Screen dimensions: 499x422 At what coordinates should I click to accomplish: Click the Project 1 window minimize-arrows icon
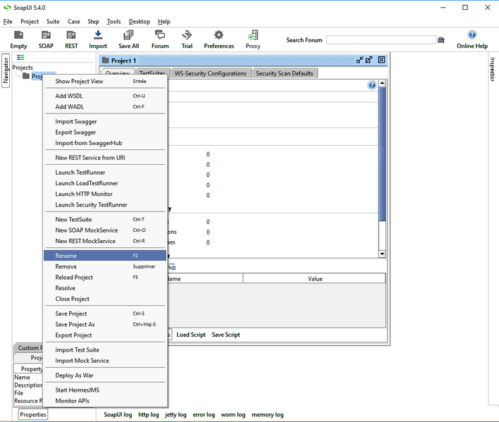tap(360, 60)
